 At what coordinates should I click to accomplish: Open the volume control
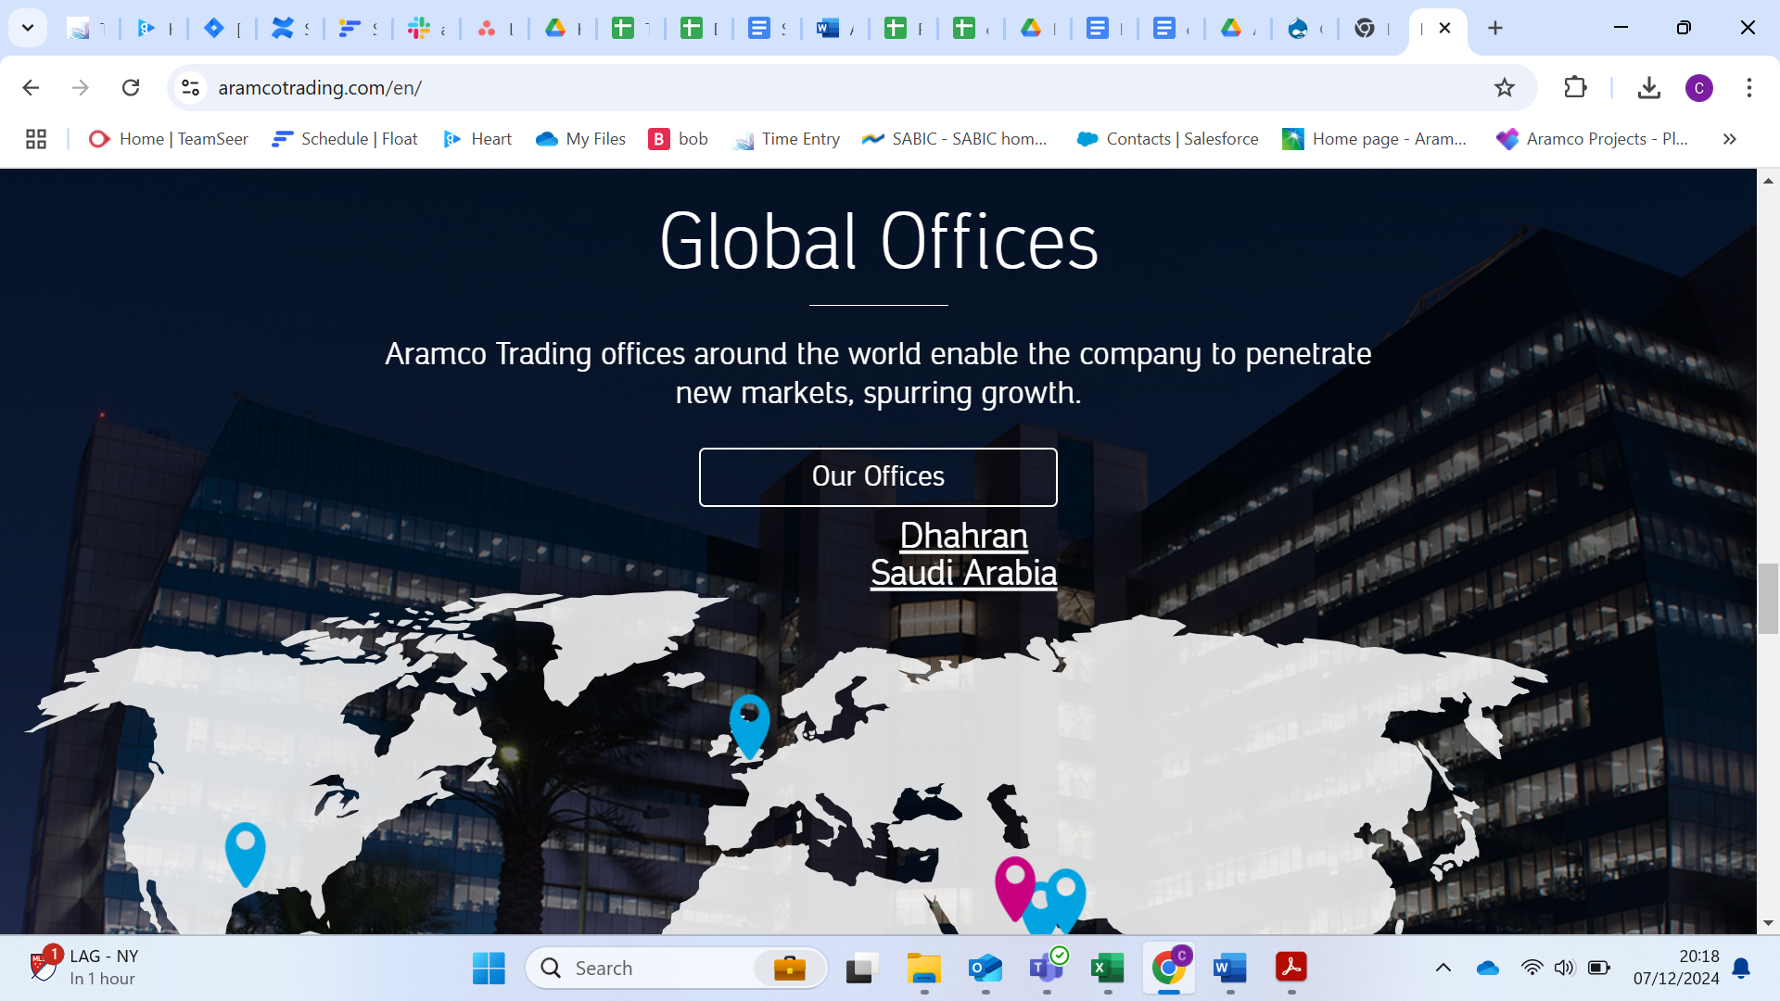point(1564,968)
